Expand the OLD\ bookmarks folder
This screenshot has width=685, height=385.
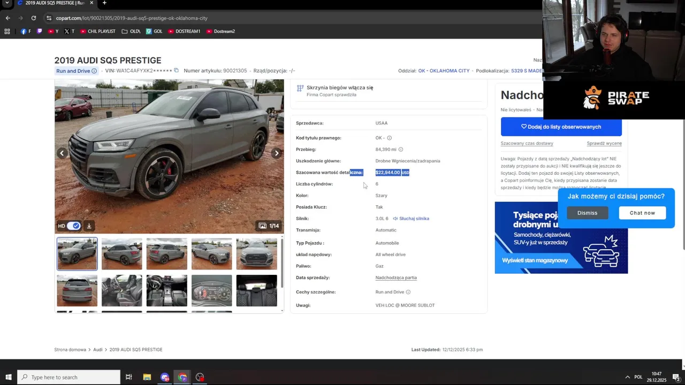point(131,32)
